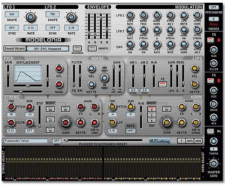Screen dimensions: 225x185
Task: Click the Lips VEL yellow knob
Action: click(194, 68)
